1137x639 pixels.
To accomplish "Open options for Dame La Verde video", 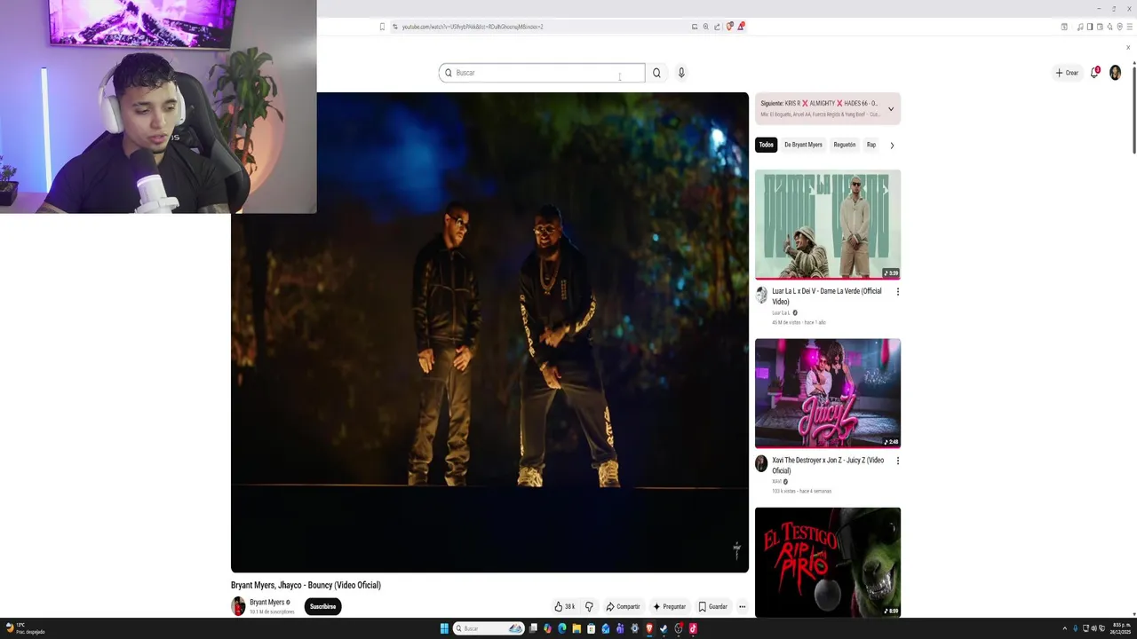I will coord(897,292).
